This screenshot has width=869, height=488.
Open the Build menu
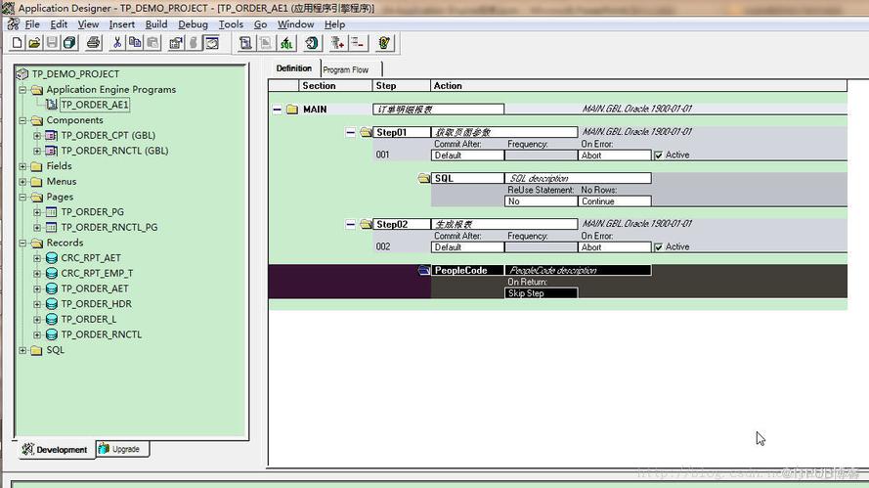(156, 24)
